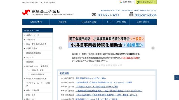Click the news date 2025年07月25日
The height and width of the screenshot is (100, 179).
coord(67,78)
